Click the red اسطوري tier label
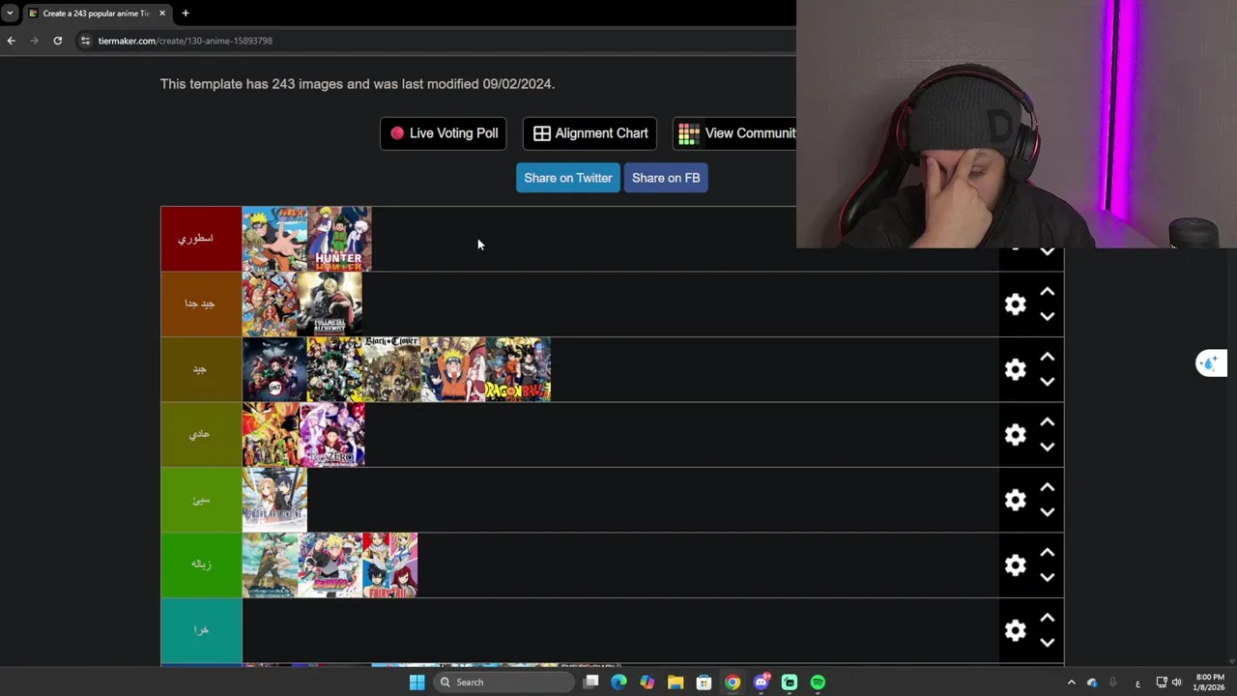1237x696 pixels. pos(201,239)
